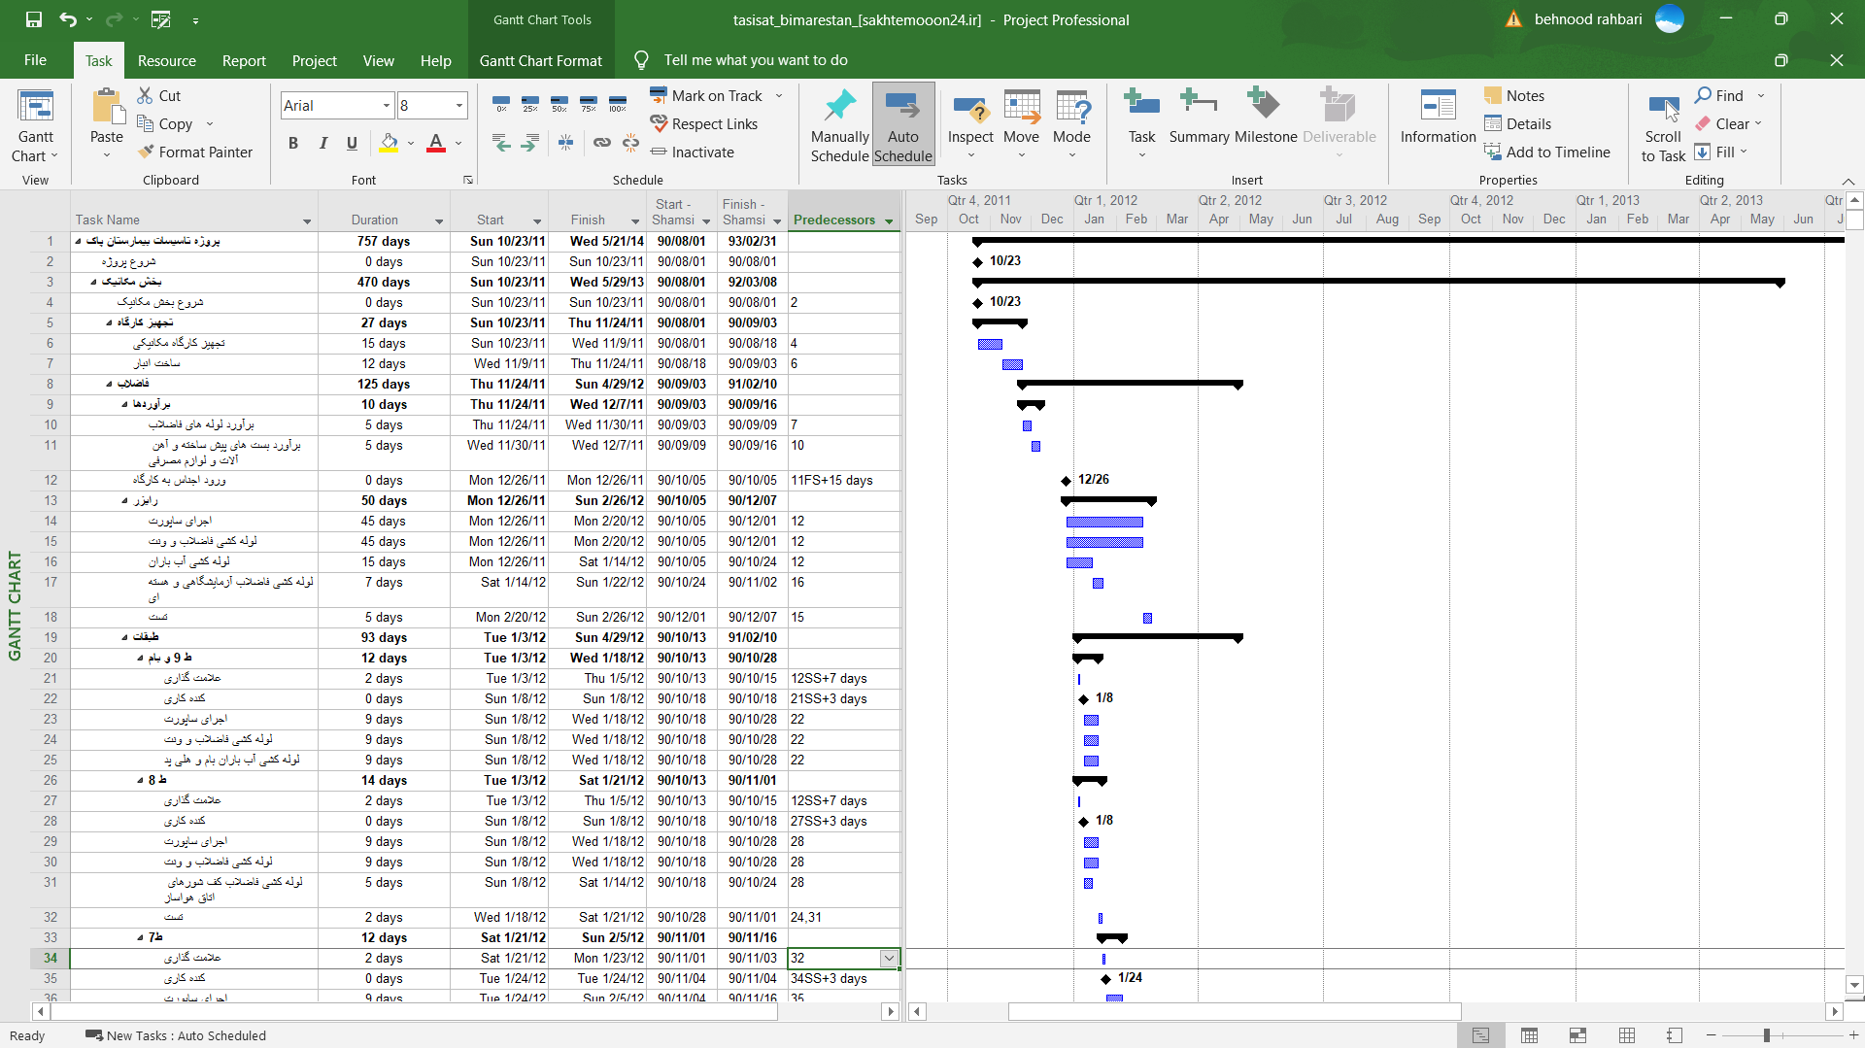
Task: Click the Format Painter icon
Action: point(146,152)
